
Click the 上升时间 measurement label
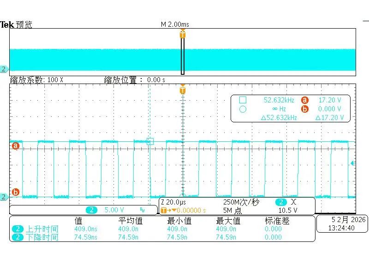coord(42,229)
